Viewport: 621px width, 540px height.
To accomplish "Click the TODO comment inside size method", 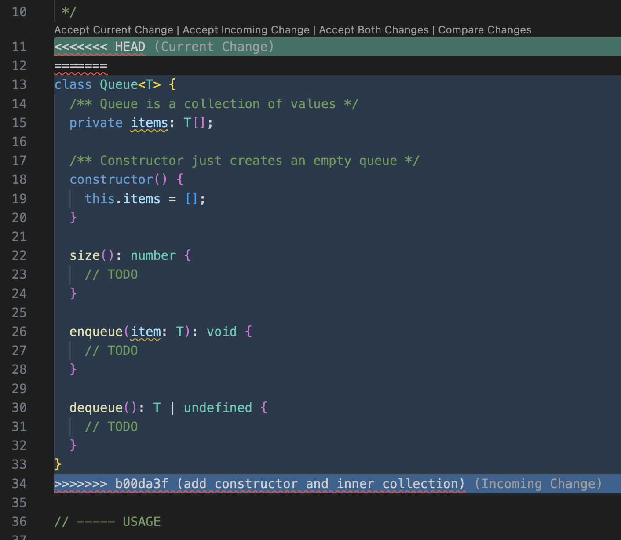I will coord(112,274).
